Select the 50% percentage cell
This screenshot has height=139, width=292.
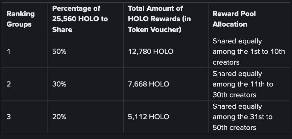click(x=59, y=51)
